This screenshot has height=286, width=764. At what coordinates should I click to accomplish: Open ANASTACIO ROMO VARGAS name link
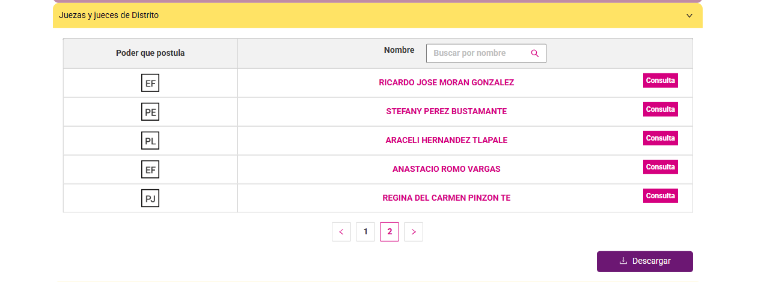click(447, 169)
